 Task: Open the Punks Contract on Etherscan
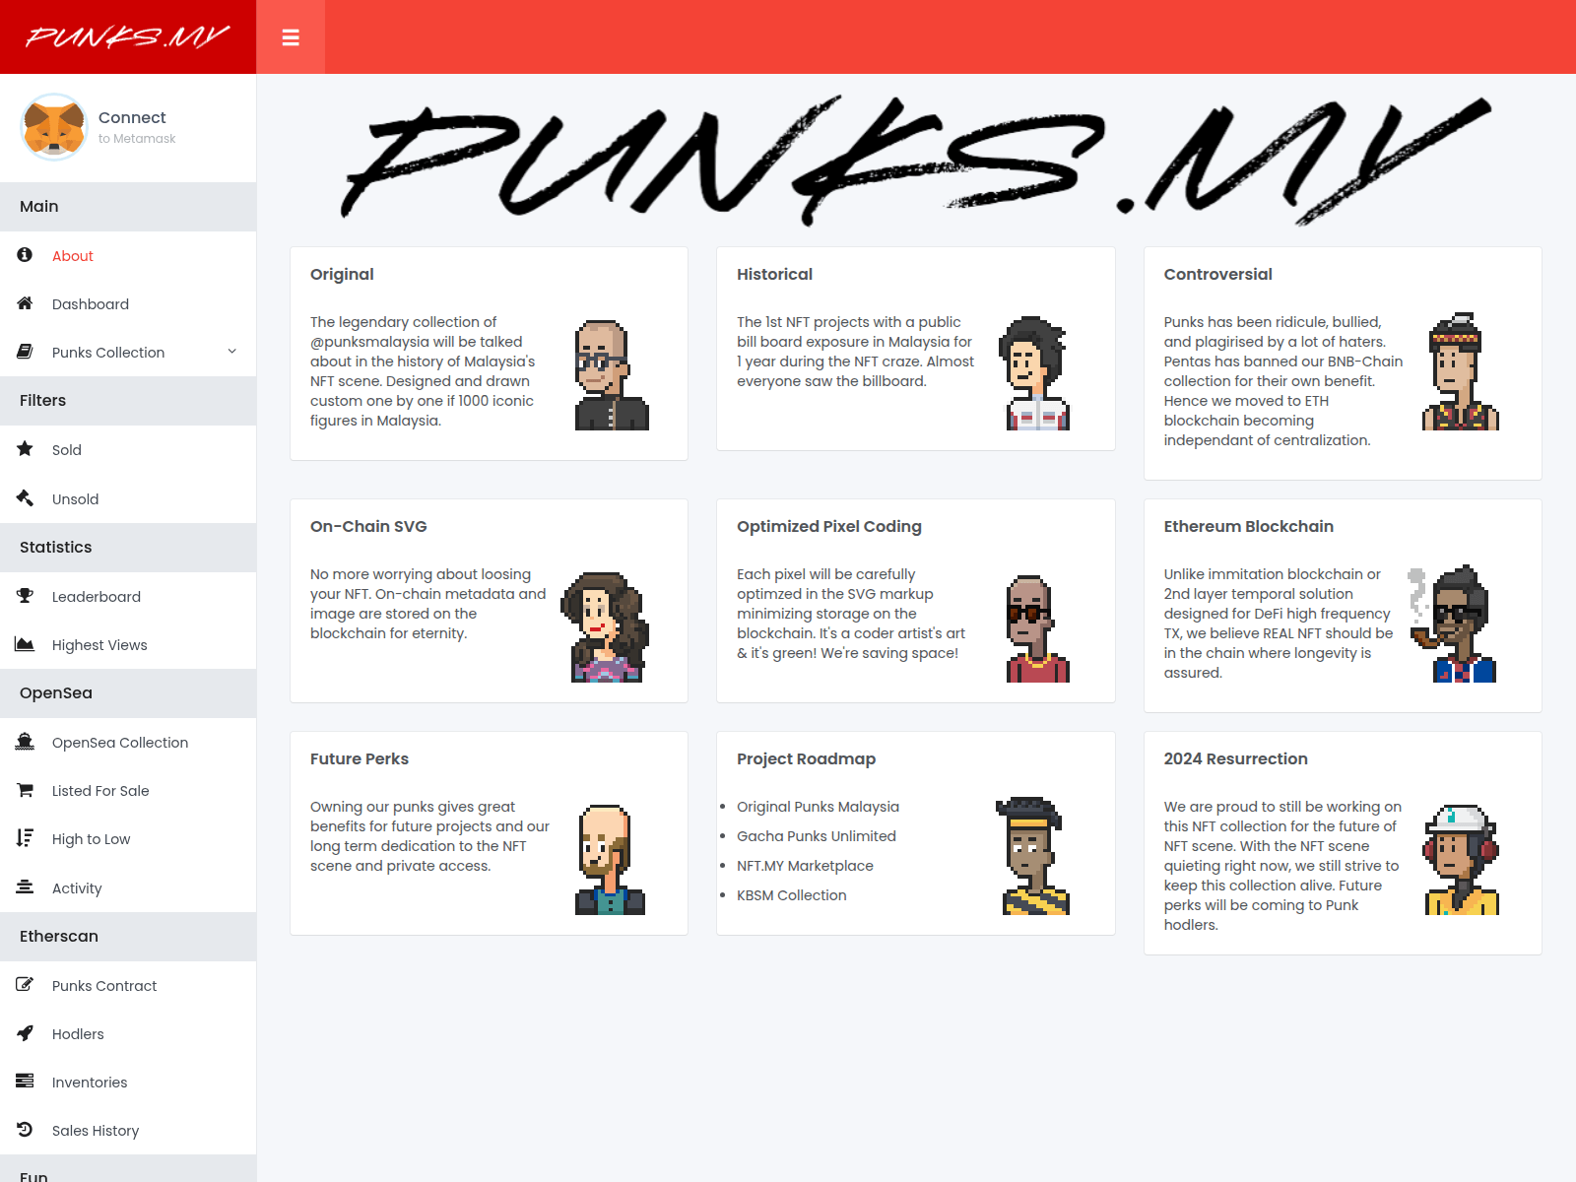[x=128, y=986]
